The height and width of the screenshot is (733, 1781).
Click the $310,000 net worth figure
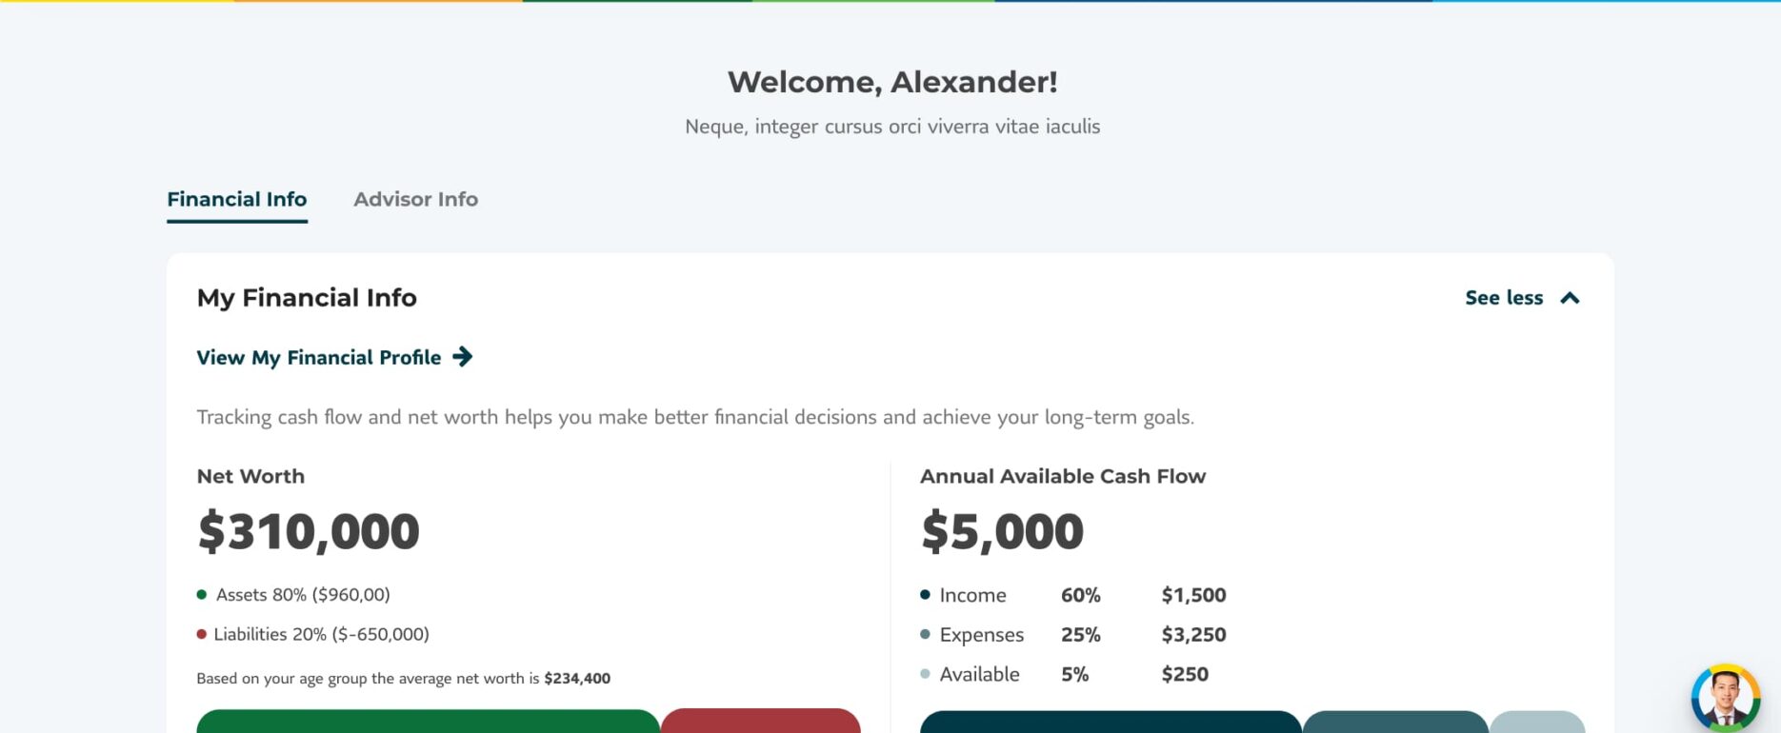point(309,531)
